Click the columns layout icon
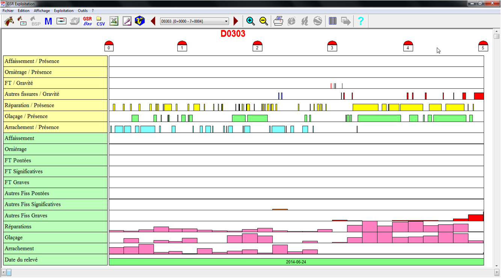 point(332,21)
